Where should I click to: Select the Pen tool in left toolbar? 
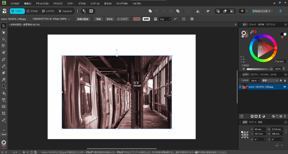(4, 59)
